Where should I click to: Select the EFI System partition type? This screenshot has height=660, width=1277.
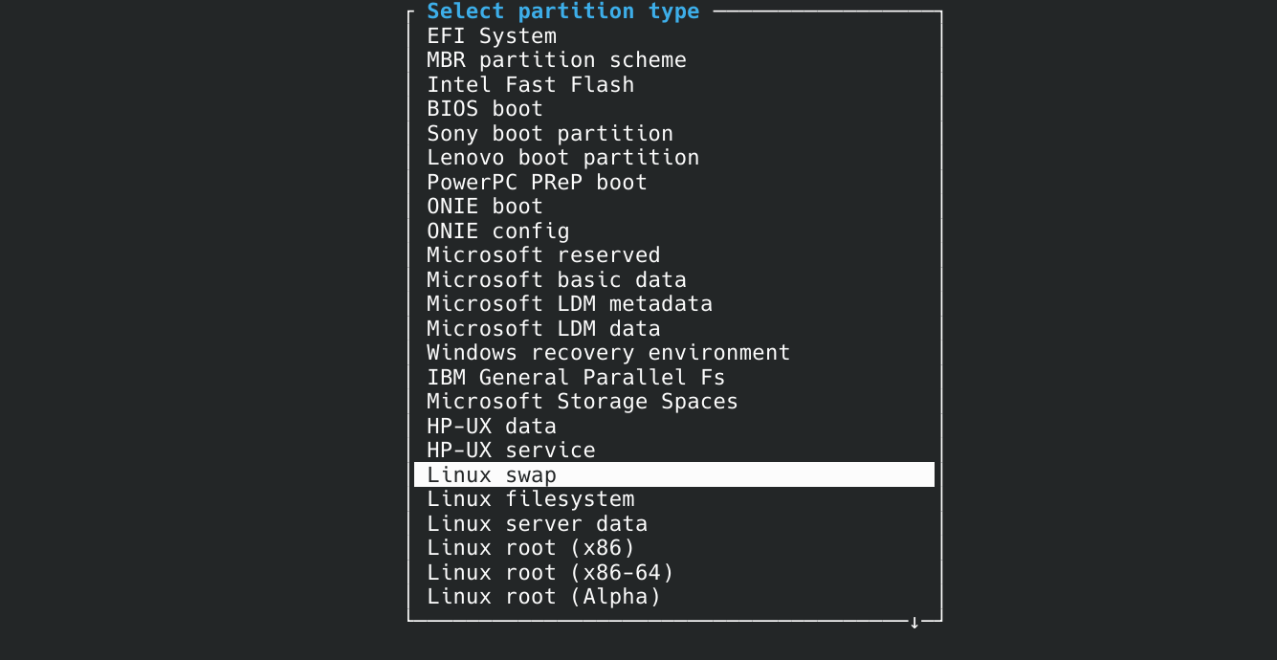click(x=492, y=35)
